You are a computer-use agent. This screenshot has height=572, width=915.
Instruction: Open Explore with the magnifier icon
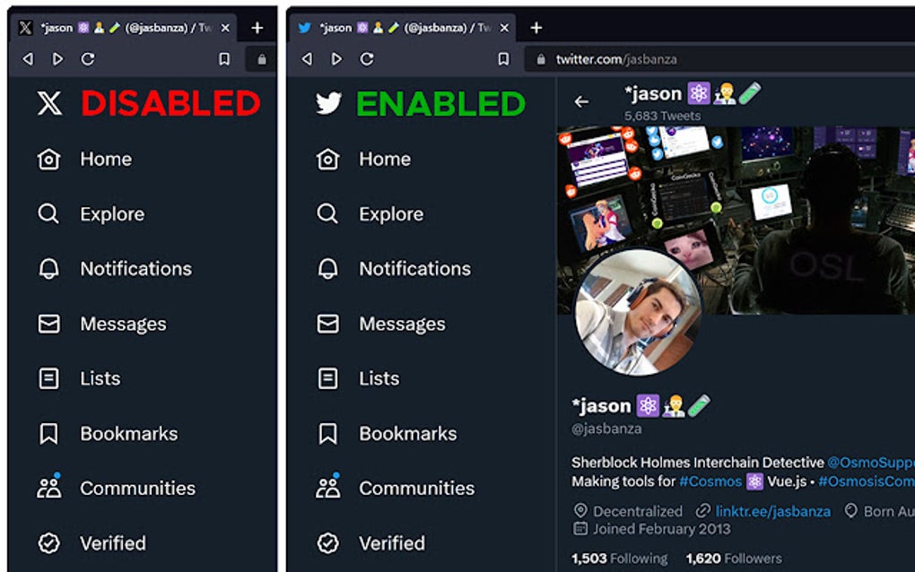tap(391, 214)
